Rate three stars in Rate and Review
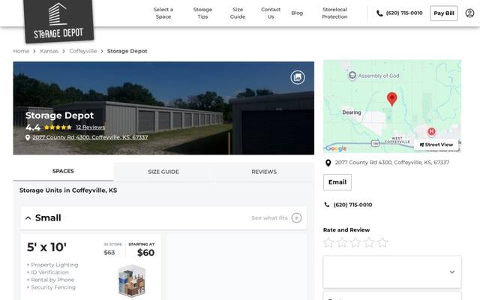The image size is (480, 300). pyautogui.click(x=355, y=242)
